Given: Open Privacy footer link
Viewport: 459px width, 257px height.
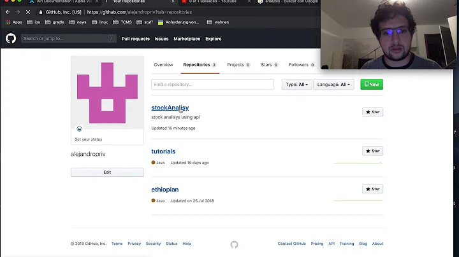Looking at the screenshot, I should pyautogui.click(x=135, y=244).
